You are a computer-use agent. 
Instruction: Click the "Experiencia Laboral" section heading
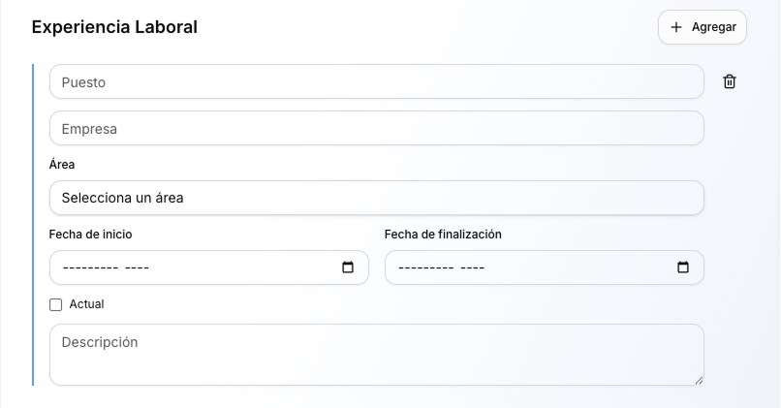point(114,27)
